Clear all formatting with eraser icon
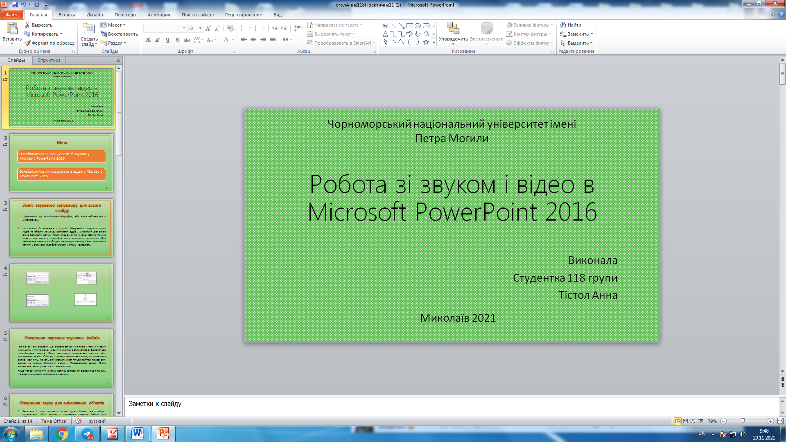 tap(230, 28)
